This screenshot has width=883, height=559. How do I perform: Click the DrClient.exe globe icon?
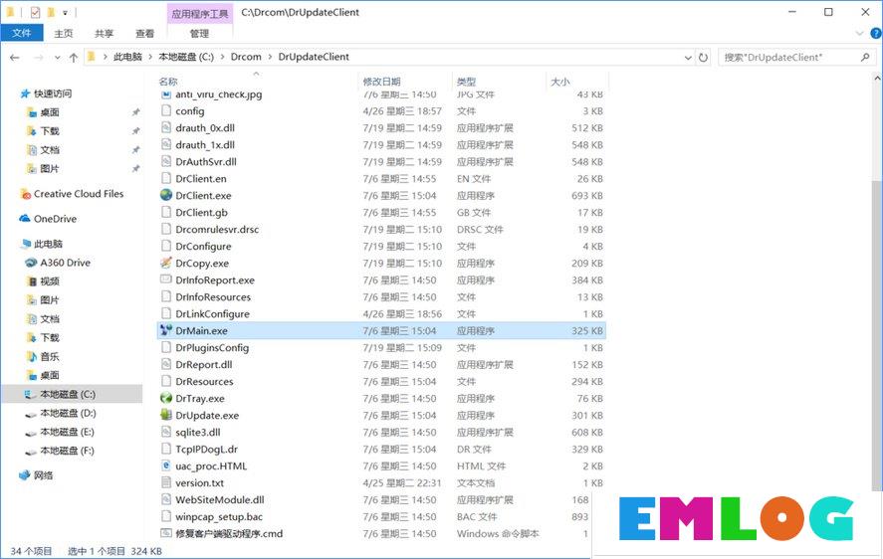[166, 195]
